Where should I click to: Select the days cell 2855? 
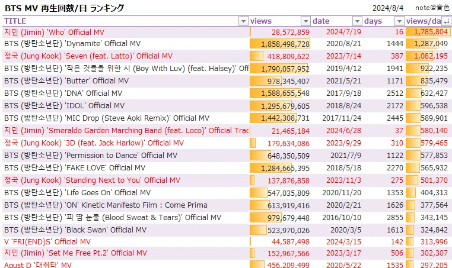[x=395, y=218]
